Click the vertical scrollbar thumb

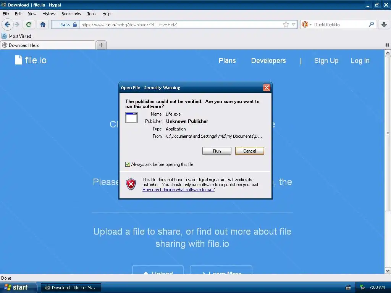388,134
